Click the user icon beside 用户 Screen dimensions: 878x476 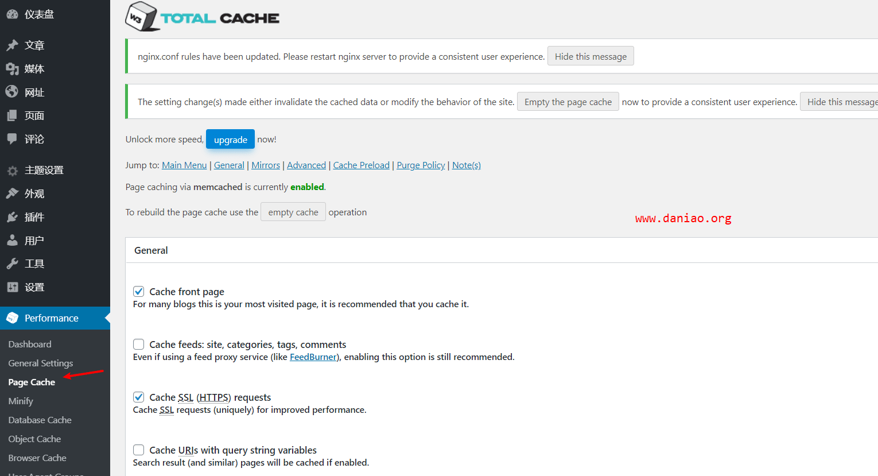tap(12, 241)
